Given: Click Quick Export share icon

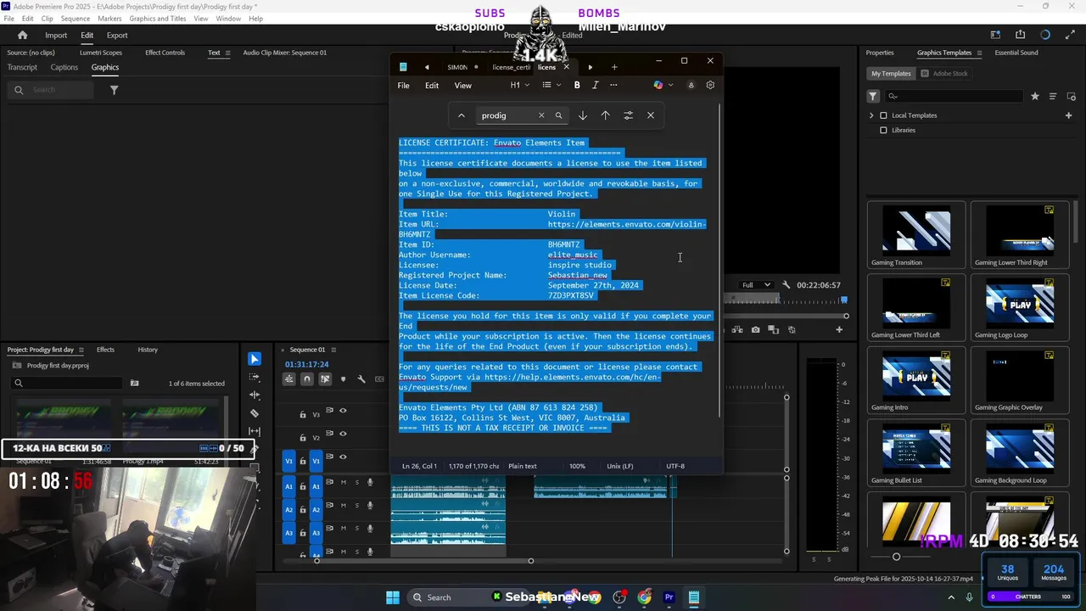Looking at the screenshot, I should click(x=1021, y=35).
